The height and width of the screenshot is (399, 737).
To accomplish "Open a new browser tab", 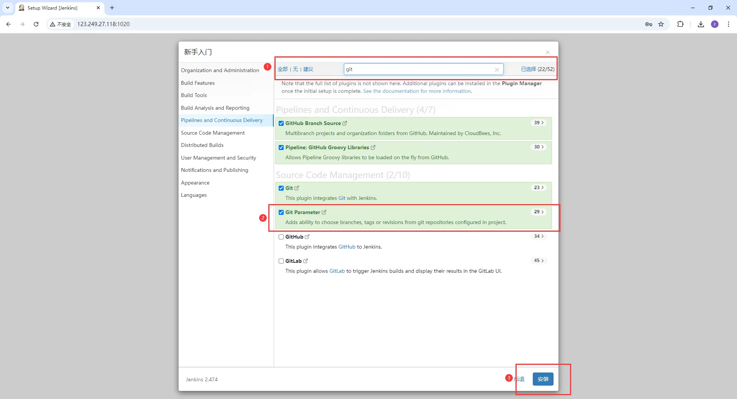I will pyautogui.click(x=112, y=8).
